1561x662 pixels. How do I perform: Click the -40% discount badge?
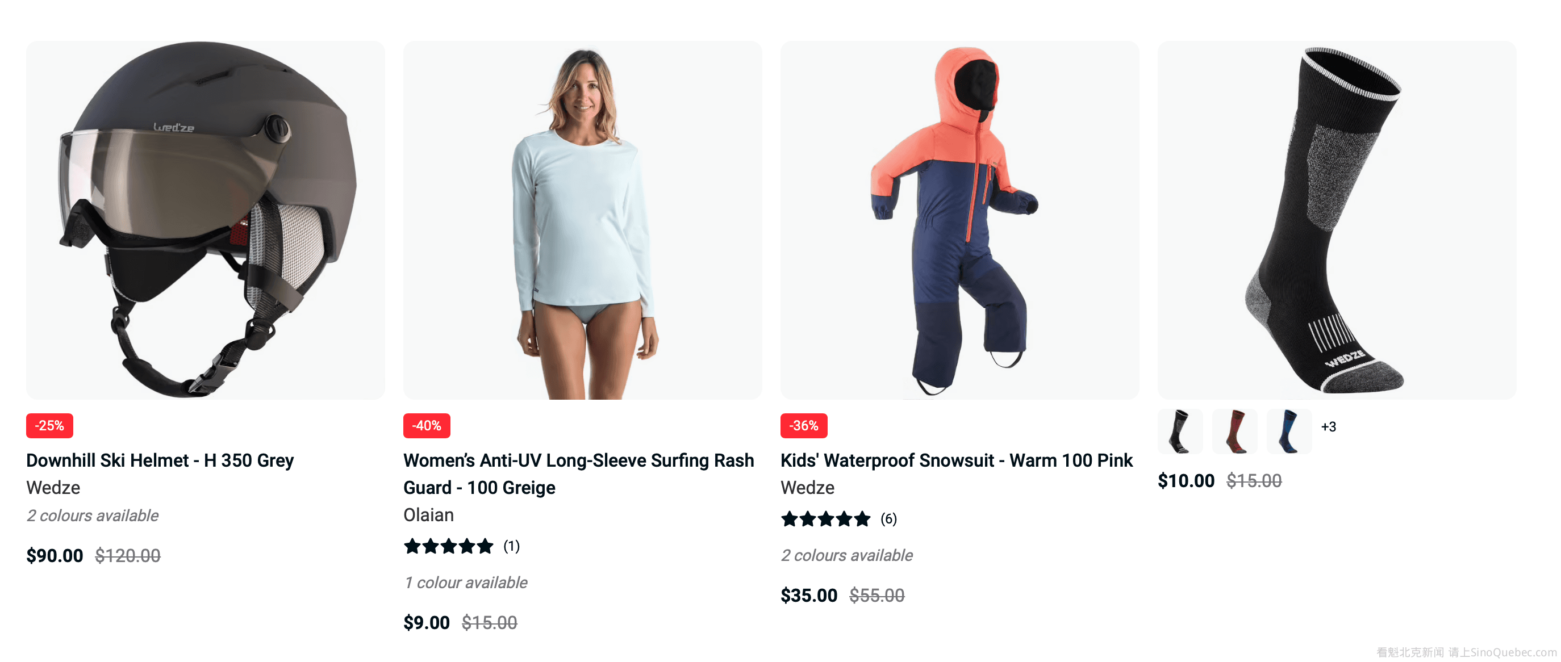[x=427, y=426]
